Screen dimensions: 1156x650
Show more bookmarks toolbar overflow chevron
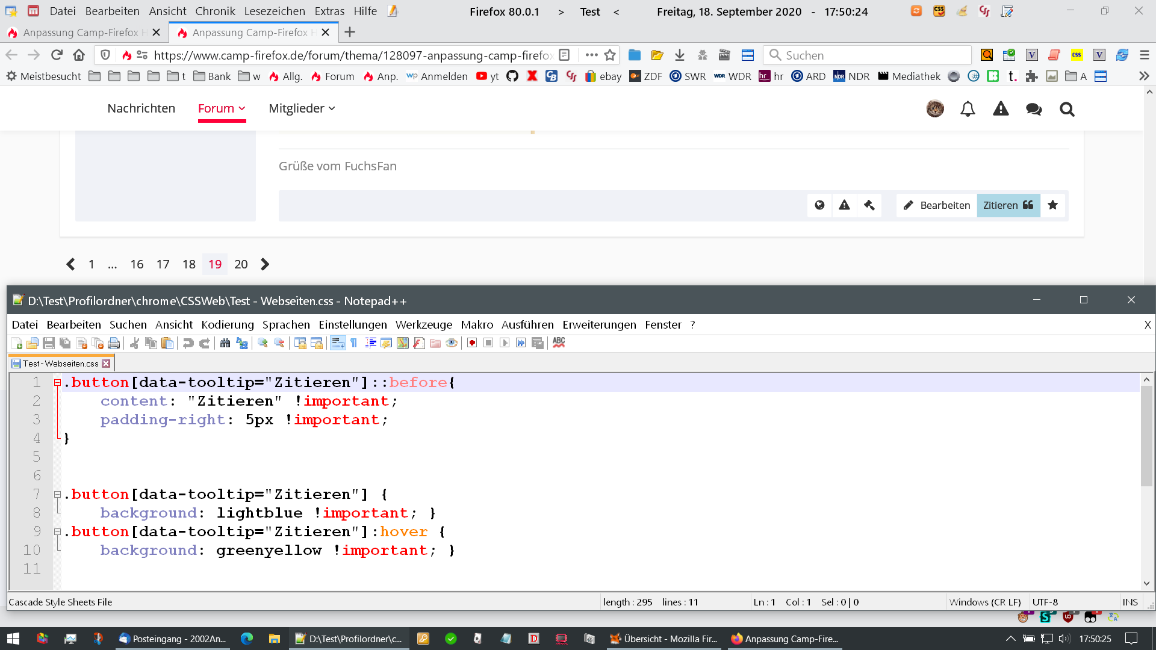coord(1144,76)
